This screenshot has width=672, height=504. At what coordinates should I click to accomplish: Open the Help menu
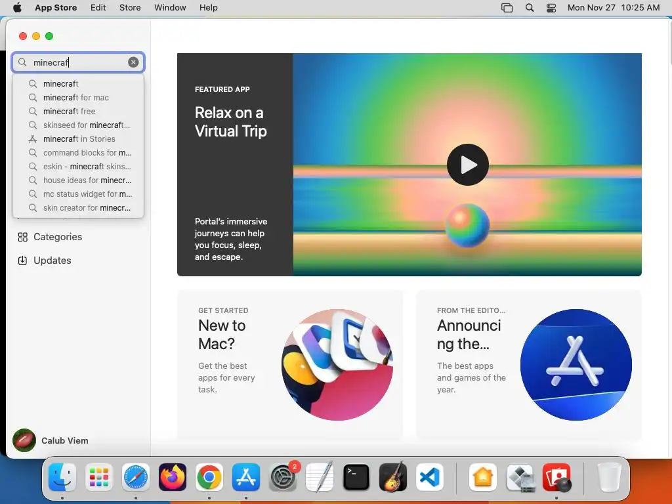[208, 8]
